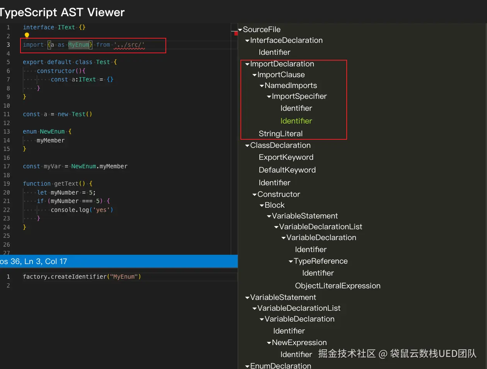Screen dimensions: 487x369
Task: Select the DefaultKeyword tree node
Action: 287,170
